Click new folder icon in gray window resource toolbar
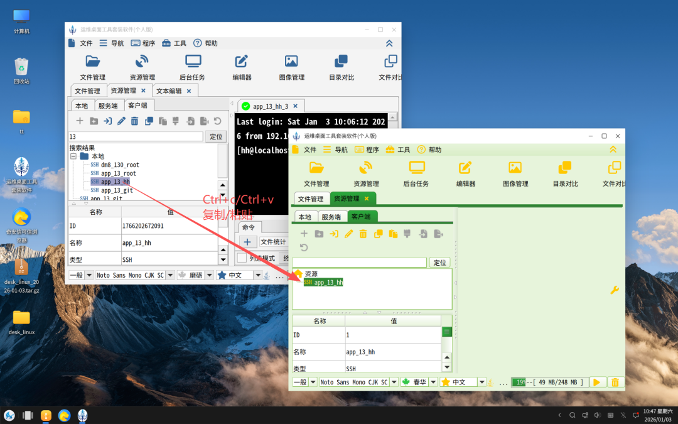 [94, 121]
